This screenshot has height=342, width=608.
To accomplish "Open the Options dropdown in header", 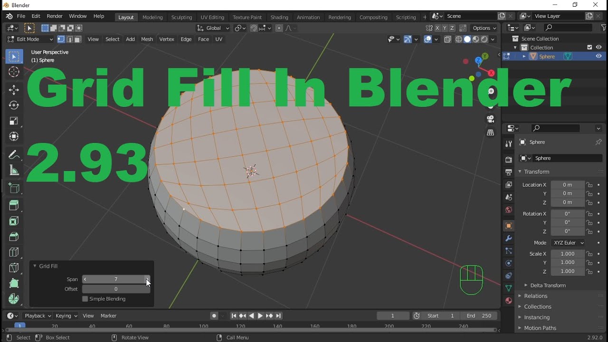I will [484, 28].
